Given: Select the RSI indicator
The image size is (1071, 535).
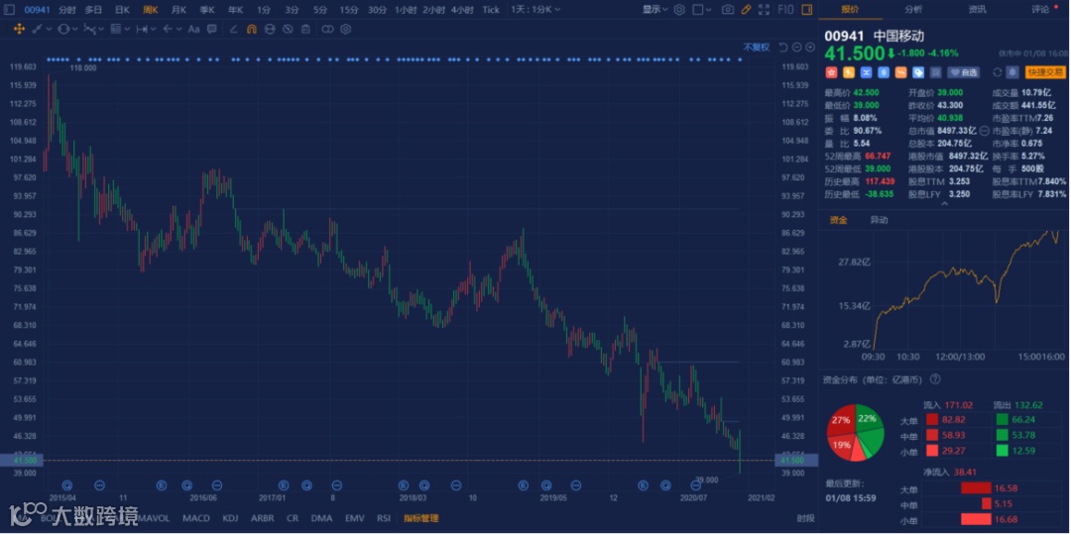Looking at the screenshot, I should click(x=384, y=518).
